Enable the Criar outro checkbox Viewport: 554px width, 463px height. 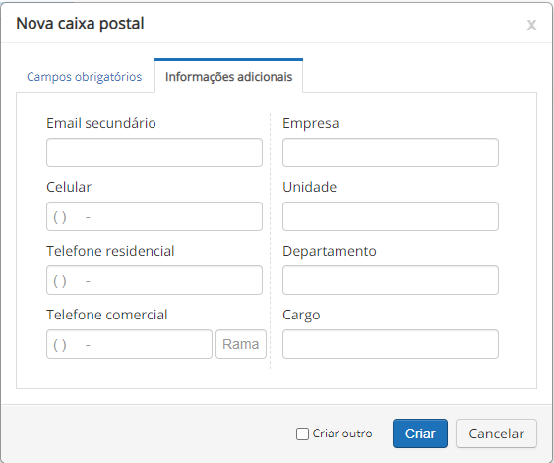click(302, 434)
